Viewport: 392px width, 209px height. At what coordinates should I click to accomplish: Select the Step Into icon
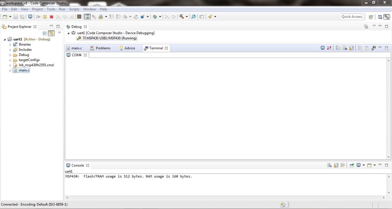click(x=58, y=17)
